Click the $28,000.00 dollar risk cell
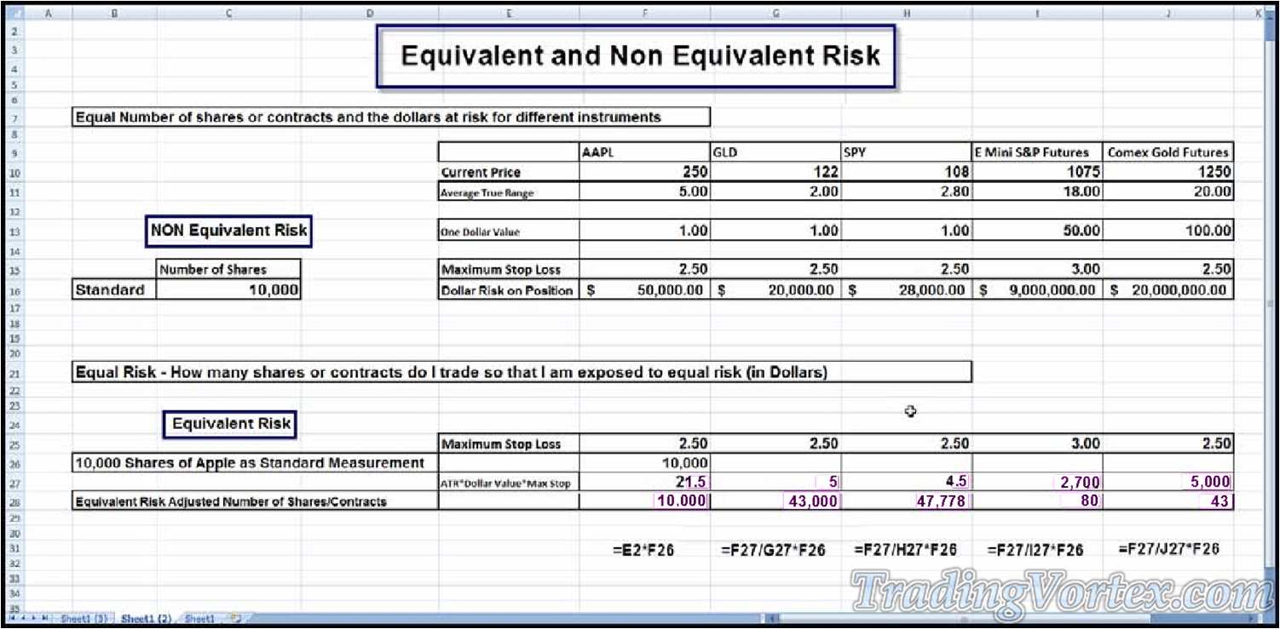 [x=906, y=290]
